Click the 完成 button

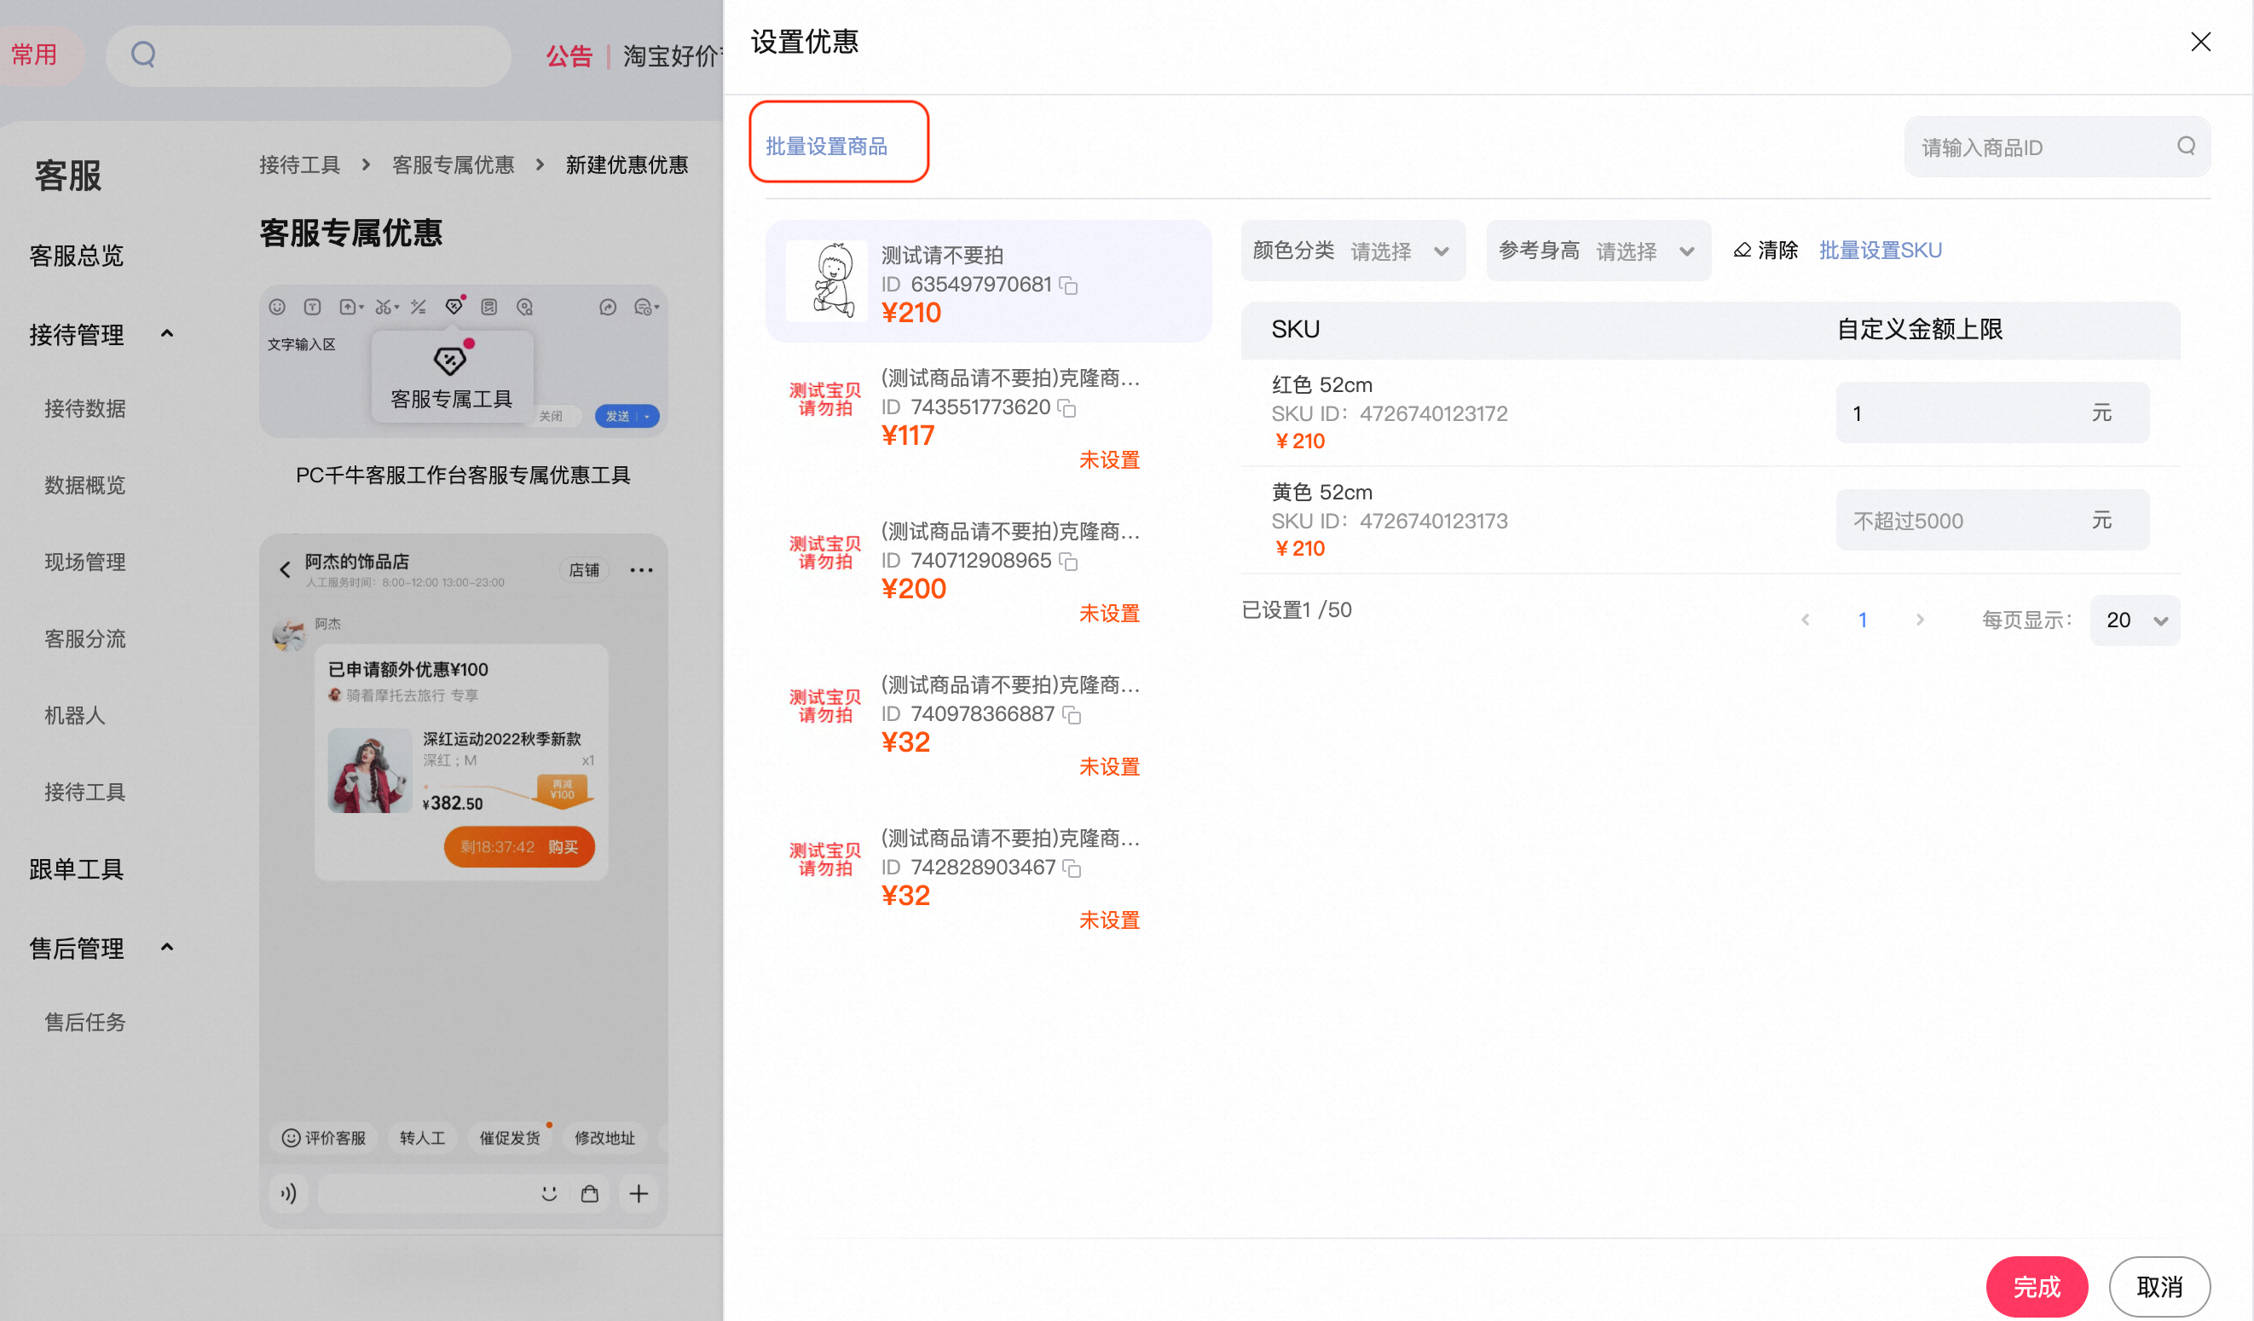pos(2036,1286)
